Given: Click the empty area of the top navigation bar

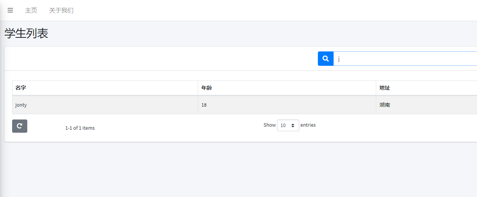Looking at the screenshot, I should point(265,10).
